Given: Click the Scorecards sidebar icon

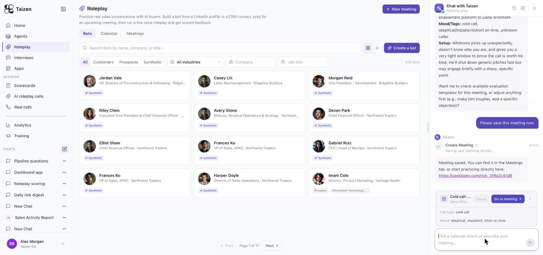Looking at the screenshot, I should pos(8,85).
